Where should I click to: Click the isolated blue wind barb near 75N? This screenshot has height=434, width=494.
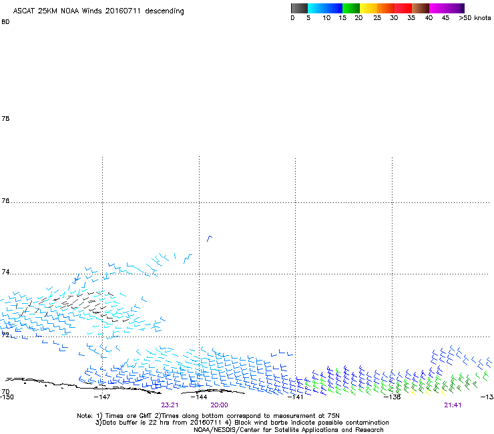tap(210, 238)
